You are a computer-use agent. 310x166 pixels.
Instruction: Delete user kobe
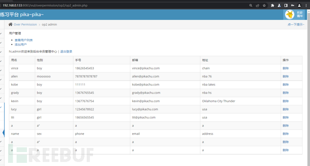coord(286,85)
